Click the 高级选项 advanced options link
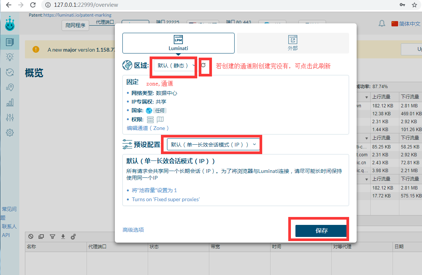The image size is (422, 275). [x=133, y=230]
